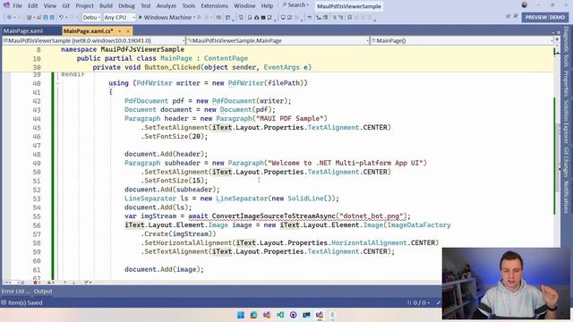Open the MauiPdfJsViewerSample.MainPage type dropdown
This screenshot has width=573, height=322.
278,40
